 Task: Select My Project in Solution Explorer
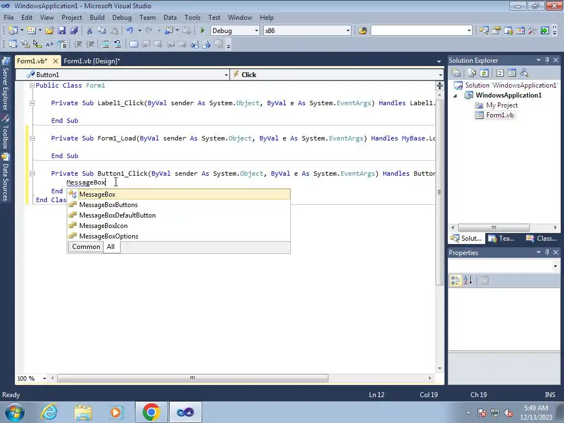coord(501,105)
